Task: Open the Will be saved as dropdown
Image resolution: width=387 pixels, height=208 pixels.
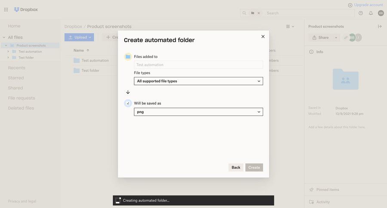Action: coord(198,112)
